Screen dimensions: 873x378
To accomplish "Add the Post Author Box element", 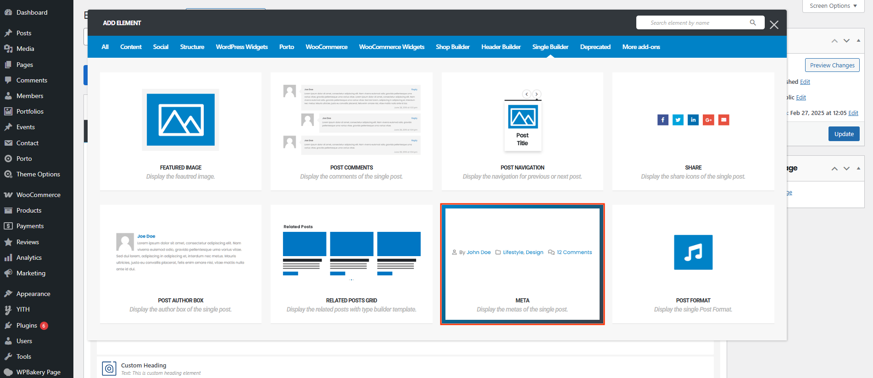I will click(181, 264).
